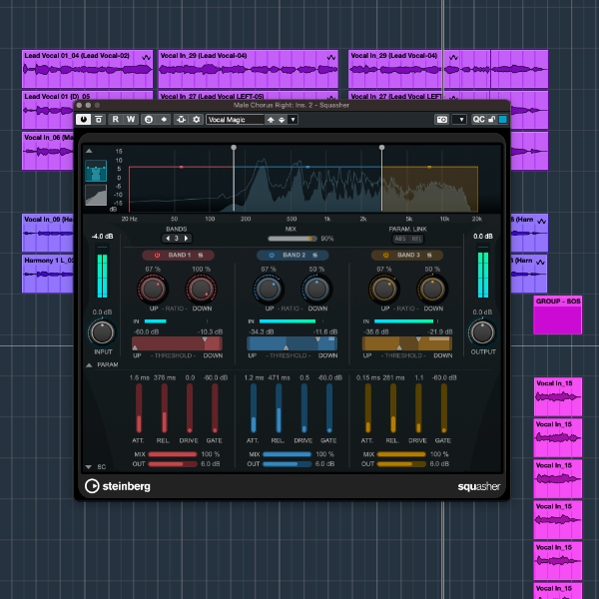Open the dropdown beside the snapshot camera icon

click(459, 120)
